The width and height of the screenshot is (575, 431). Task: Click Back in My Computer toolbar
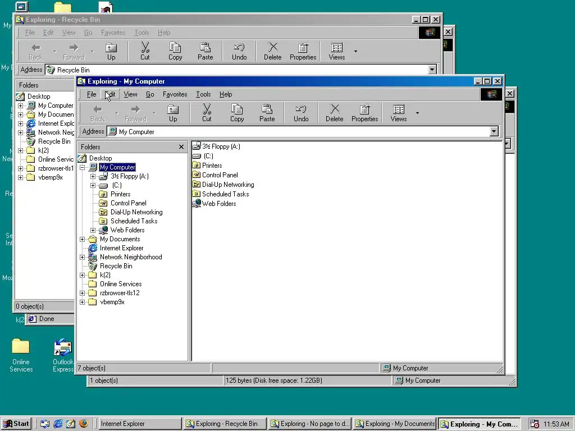point(98,112)
